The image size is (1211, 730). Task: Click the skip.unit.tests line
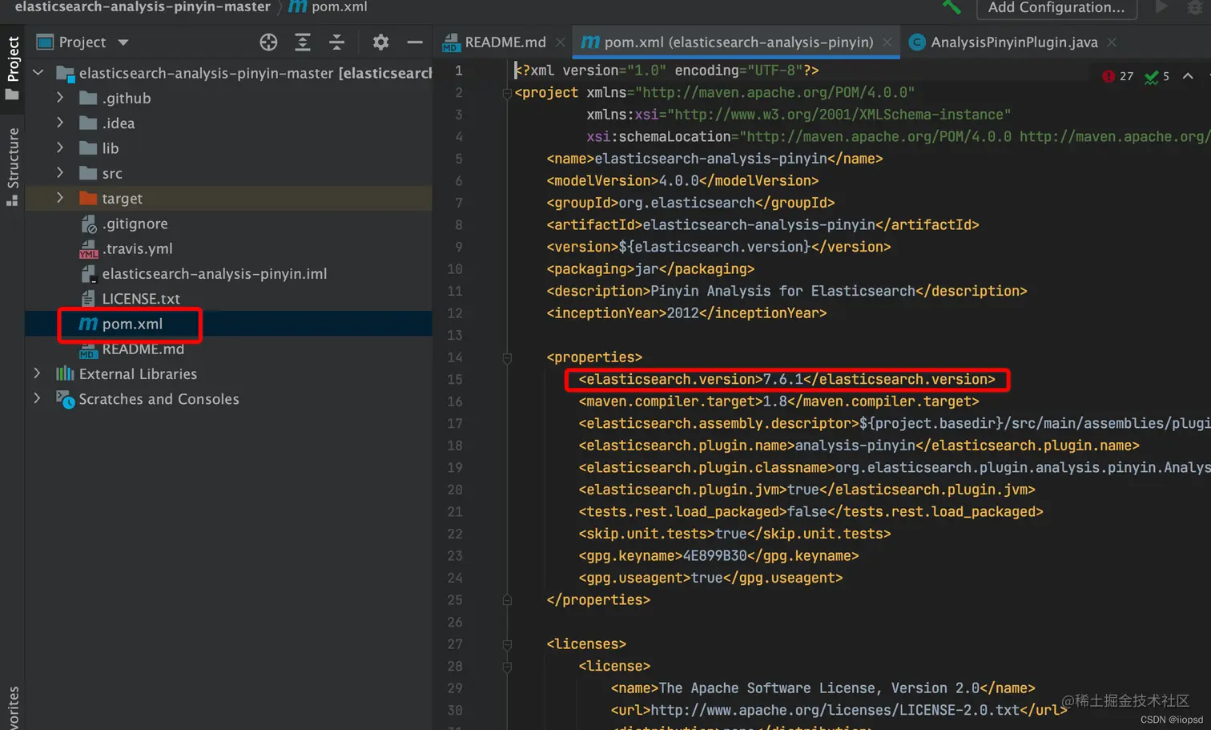(734, 534)
